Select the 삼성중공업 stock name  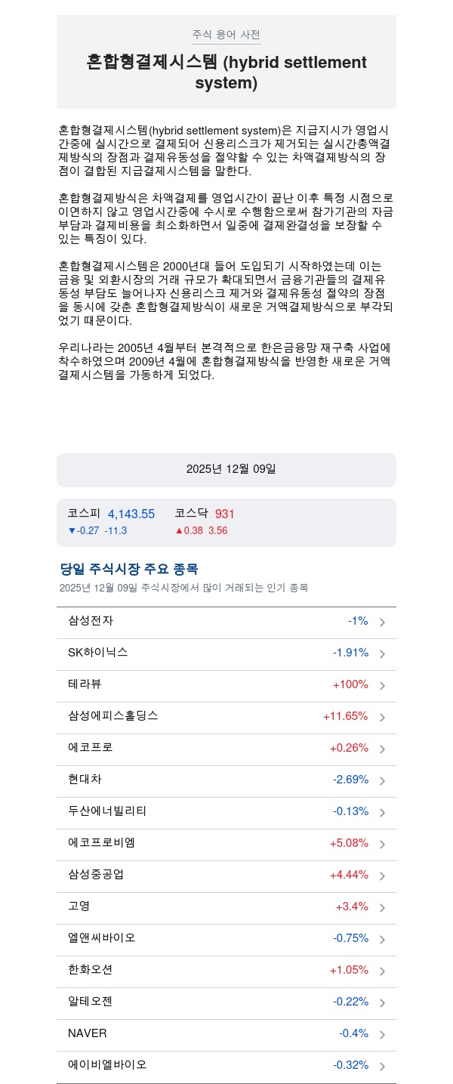click(96, 875)
